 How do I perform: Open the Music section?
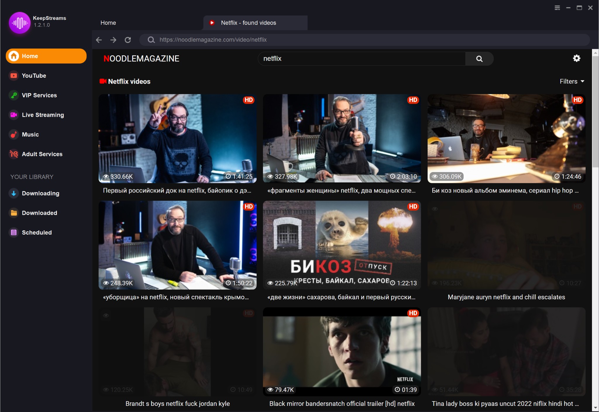pyautogui.click(x=30, y=134)
